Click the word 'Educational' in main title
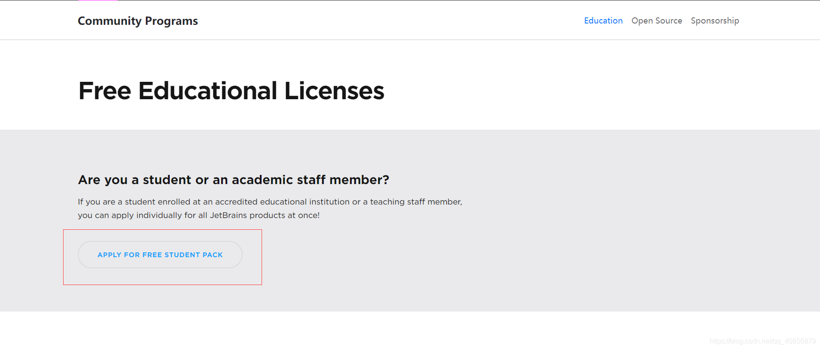This screenshot has width=820, height=349. 208,91
